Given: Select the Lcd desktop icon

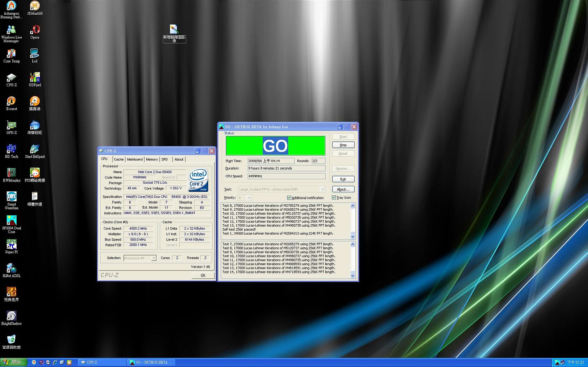Looking at the screenshot, I should [35, 56].
